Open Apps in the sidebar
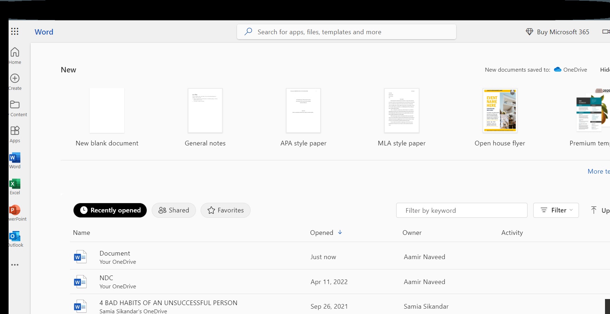Screen dimensions: 610x314 pyautogui.click(x=15, y=134)
